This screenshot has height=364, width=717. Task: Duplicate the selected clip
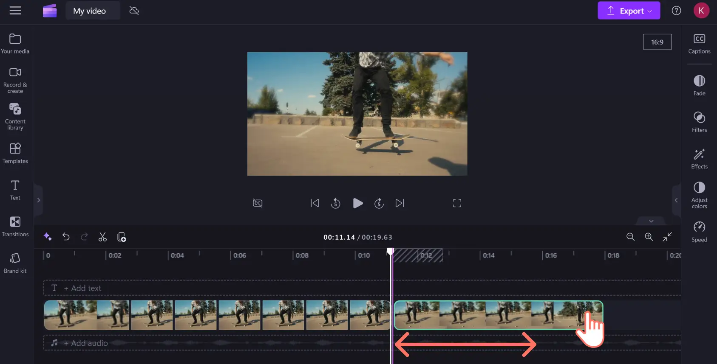(122, 237)
